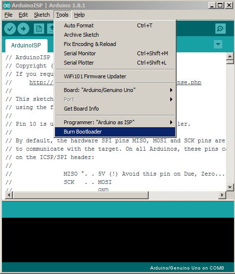
Task: Maximize the Arduino window
Action: (x=220, y=5)
